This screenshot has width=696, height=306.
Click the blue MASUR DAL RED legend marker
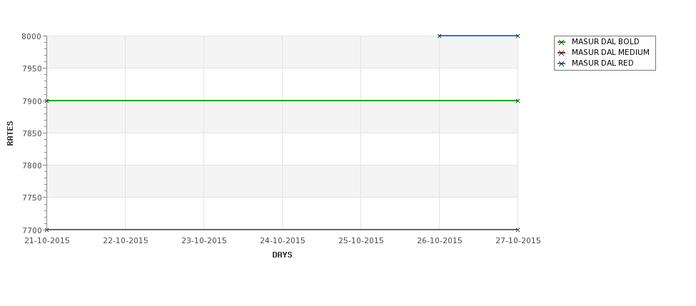pos(562,63)
